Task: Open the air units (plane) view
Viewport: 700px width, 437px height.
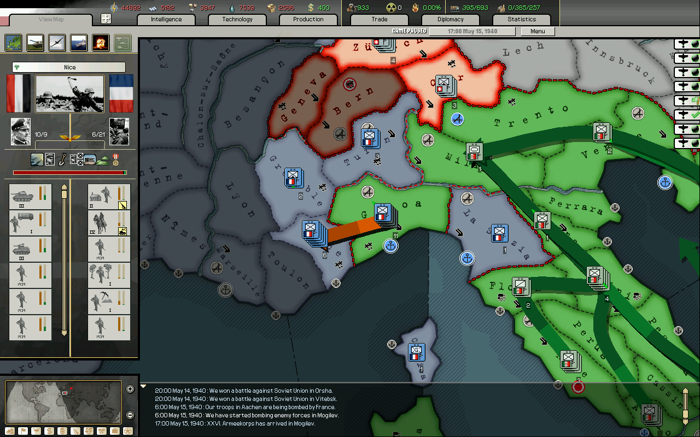Action: pyautogui.click(x=57, y=42)
